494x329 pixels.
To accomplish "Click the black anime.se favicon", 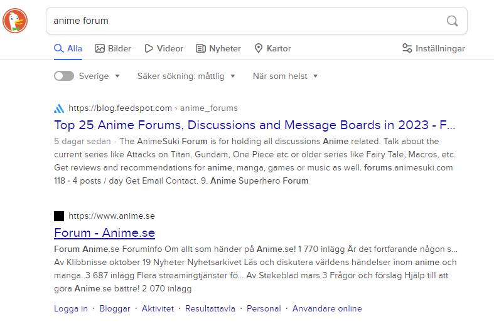I will point(59,216).
